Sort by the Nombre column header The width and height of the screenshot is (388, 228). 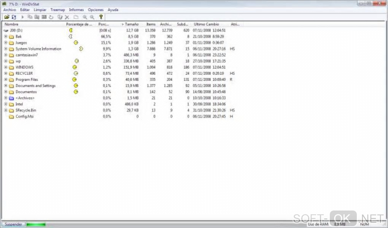[33, 24]
